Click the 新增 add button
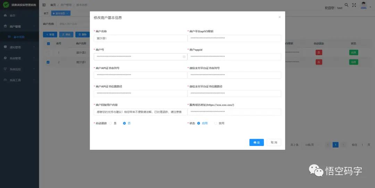The height and width of the screenshot is (188, 375). coord(50,34)
